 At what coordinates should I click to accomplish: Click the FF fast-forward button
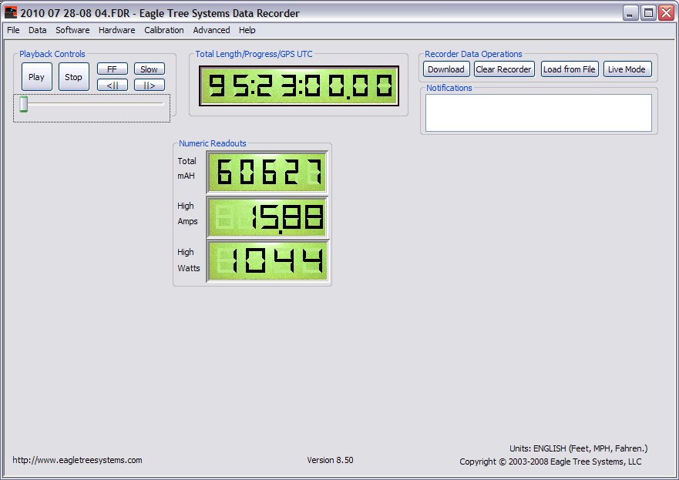(112, 69)
